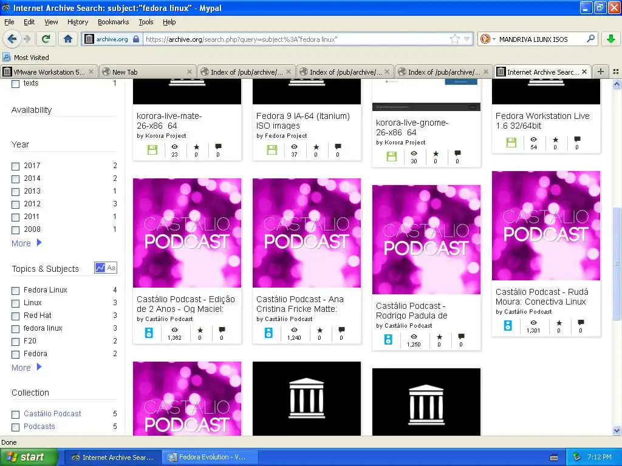This screenshot has height=466, width=622.
Task: Tick the 2014 year checkbox
Action: (15, 179)
